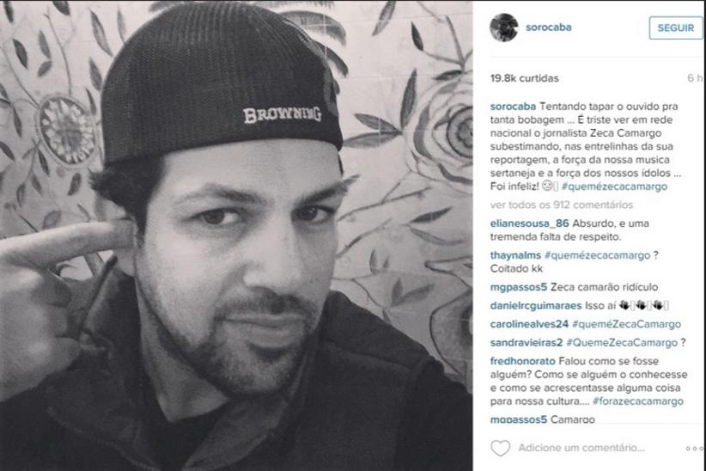Open the three-dots more options menu
The image size is (706, 471).
click(x=694, y=449)
